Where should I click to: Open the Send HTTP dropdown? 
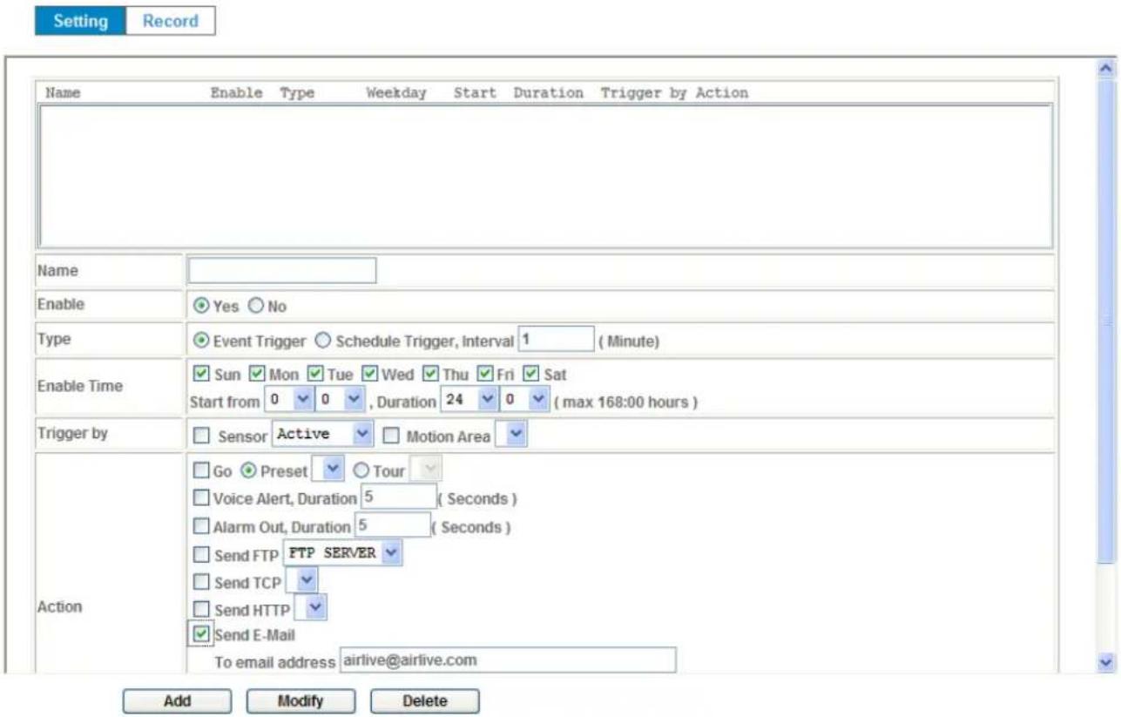click(311, 609)
